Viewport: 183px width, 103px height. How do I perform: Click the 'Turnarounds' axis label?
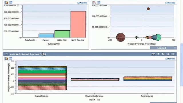tap(147, 96)
